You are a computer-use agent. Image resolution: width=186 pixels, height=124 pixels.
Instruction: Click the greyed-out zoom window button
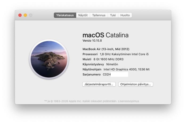pyautogui.click(x=31, y=15)
